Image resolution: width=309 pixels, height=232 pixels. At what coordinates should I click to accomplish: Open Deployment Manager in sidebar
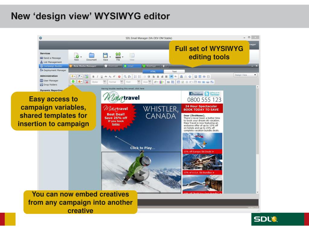coord(53,70)
